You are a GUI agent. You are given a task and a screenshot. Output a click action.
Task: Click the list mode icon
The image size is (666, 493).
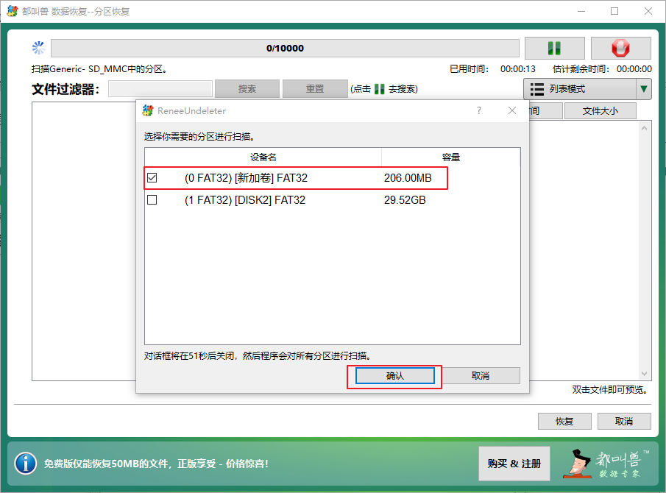[537, 89]
